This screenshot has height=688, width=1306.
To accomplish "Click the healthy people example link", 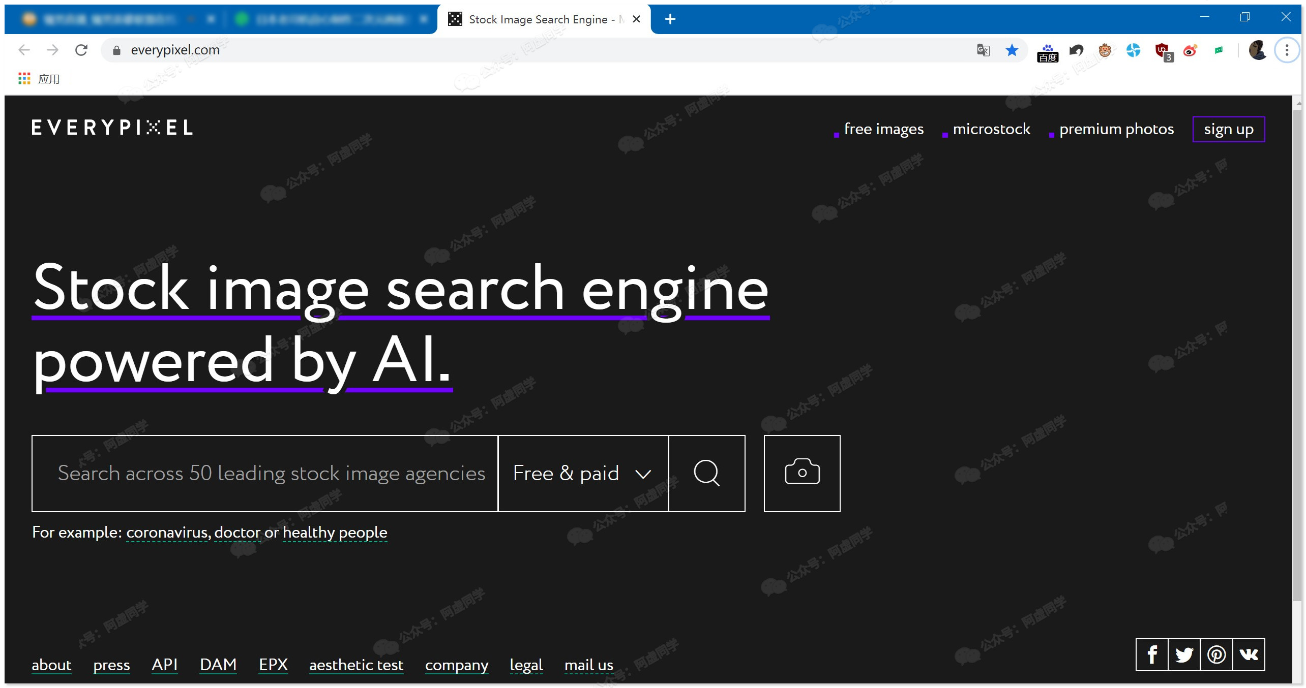I will click(x=335, y=532).
